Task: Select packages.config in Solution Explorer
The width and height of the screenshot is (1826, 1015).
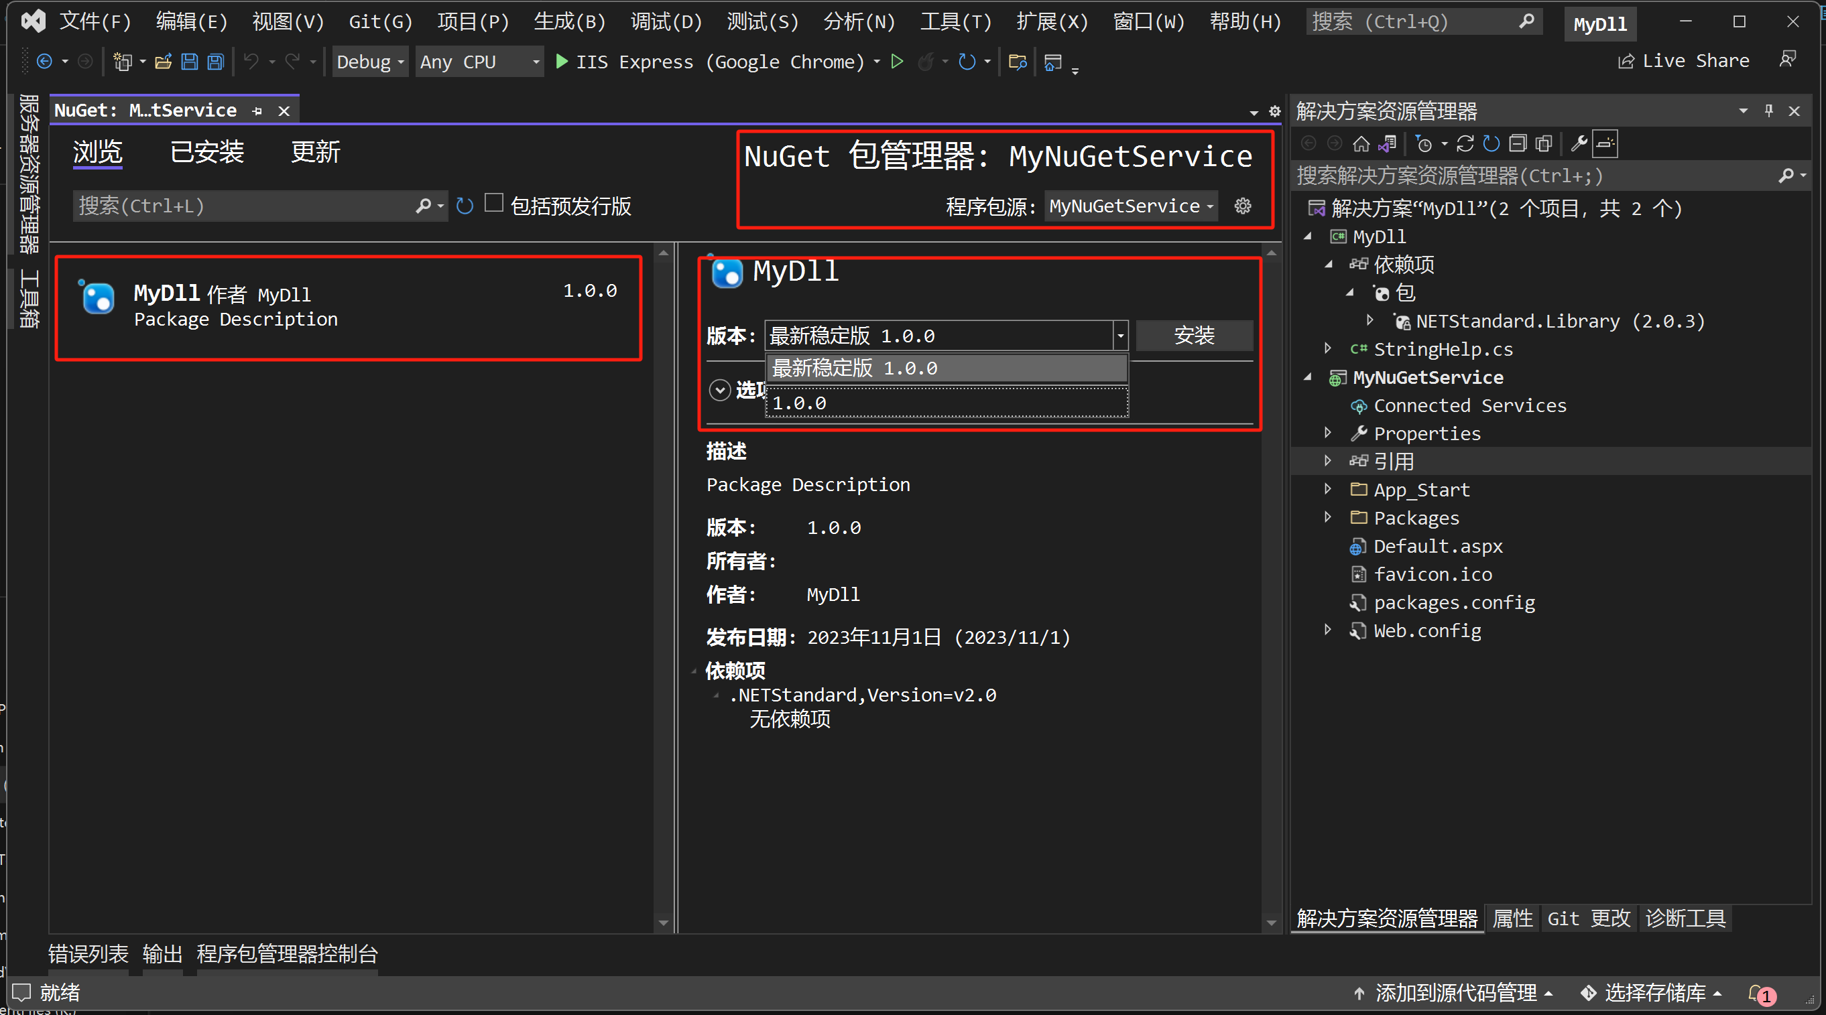Action: click(x=1454, y=602)
